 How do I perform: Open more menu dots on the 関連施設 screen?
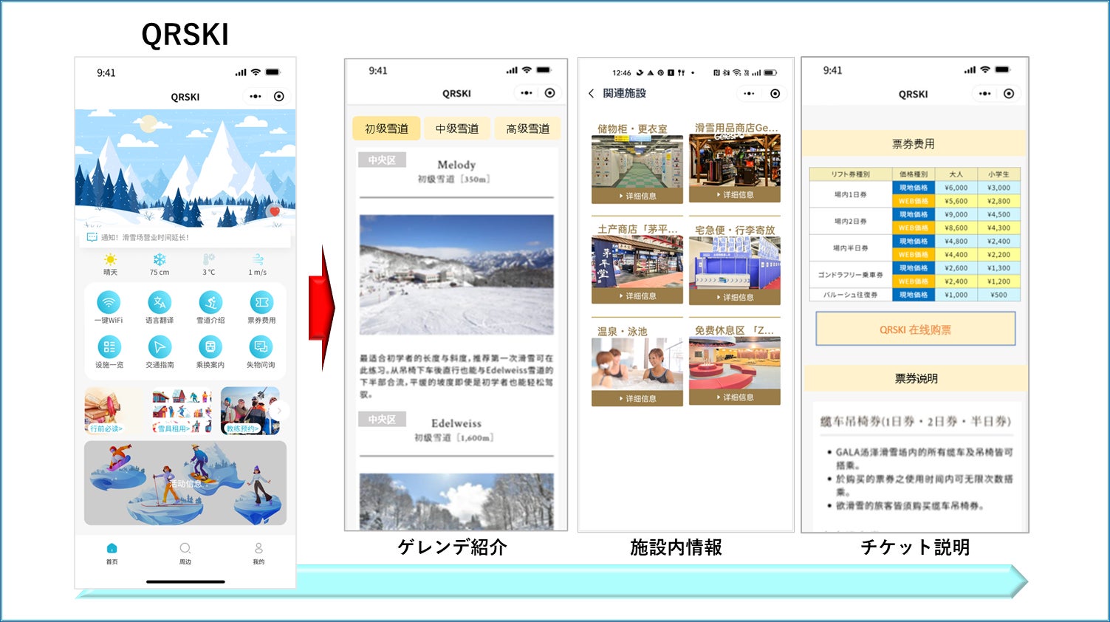tap(750, 94)
